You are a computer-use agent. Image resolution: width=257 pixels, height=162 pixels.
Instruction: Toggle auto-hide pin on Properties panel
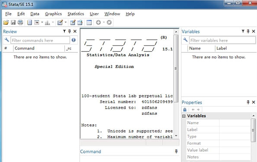248,102
